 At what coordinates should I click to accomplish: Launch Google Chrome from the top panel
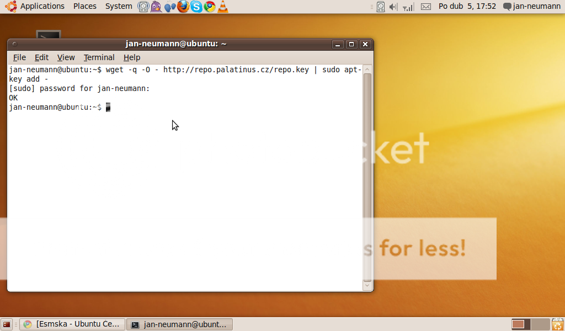tap(210, 7)
